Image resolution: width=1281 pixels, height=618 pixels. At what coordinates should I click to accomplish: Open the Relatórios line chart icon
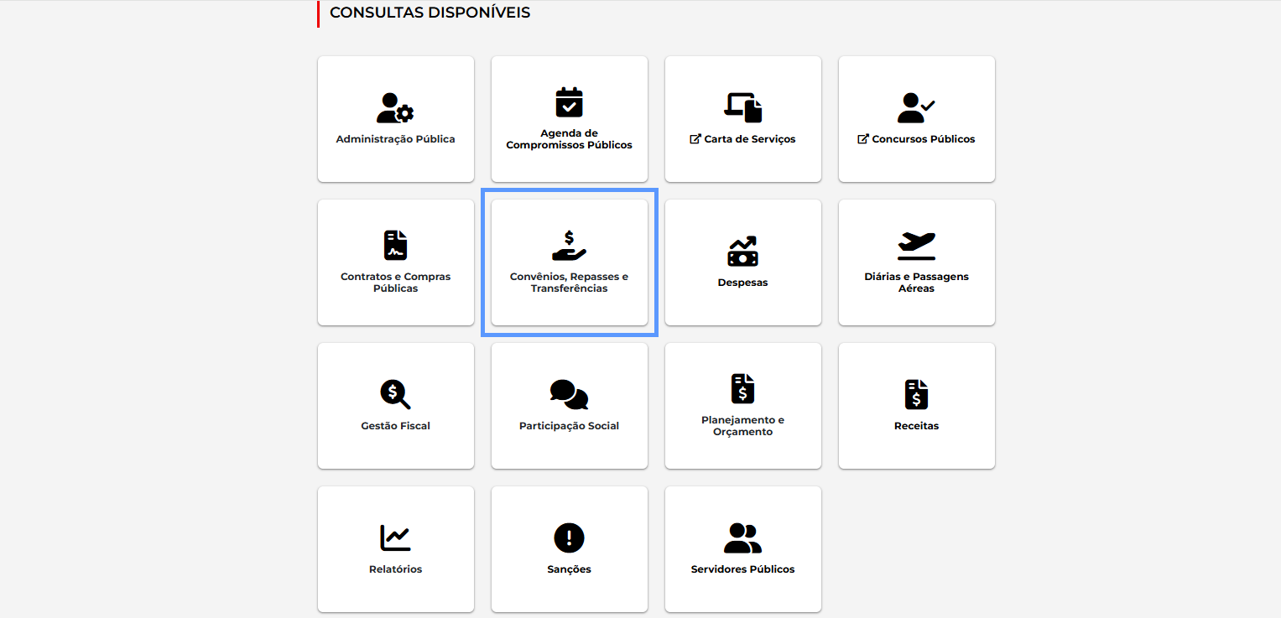click(x=395, y=538)
